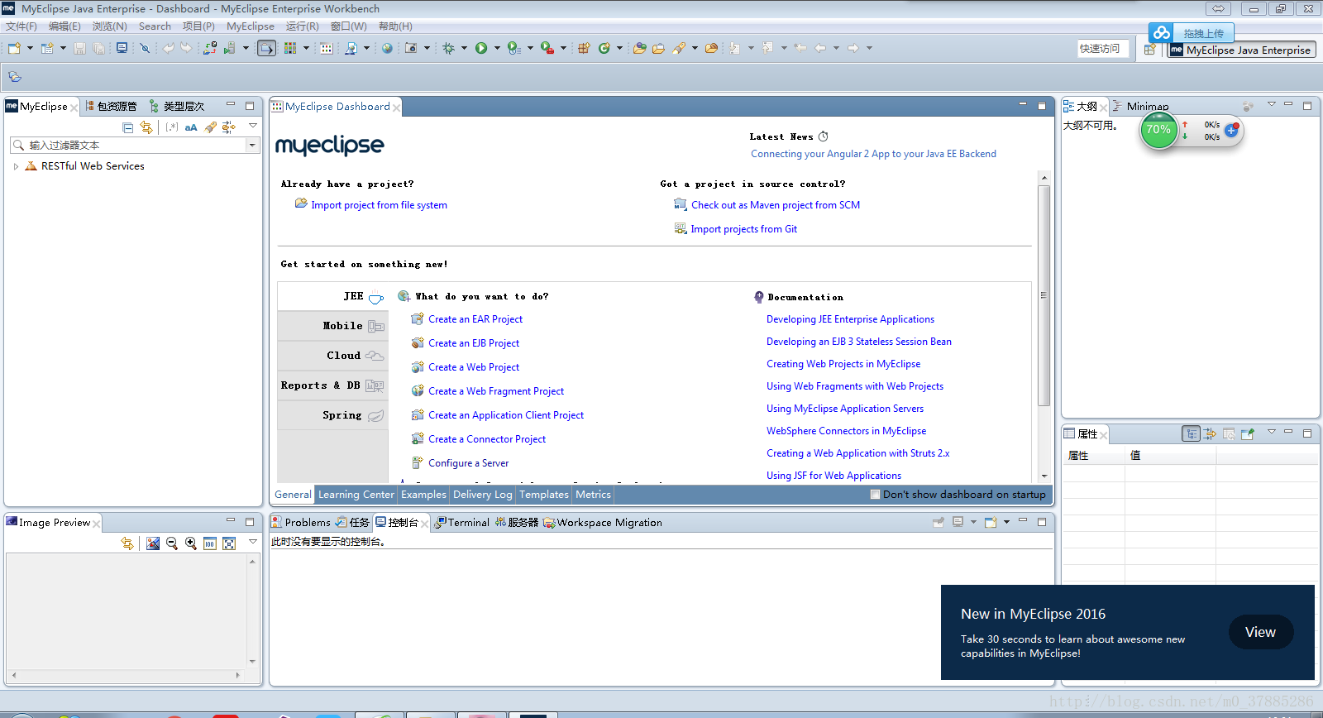
Task: Toggle Show Advanced Properties icon
Action: pos(1210,433)
